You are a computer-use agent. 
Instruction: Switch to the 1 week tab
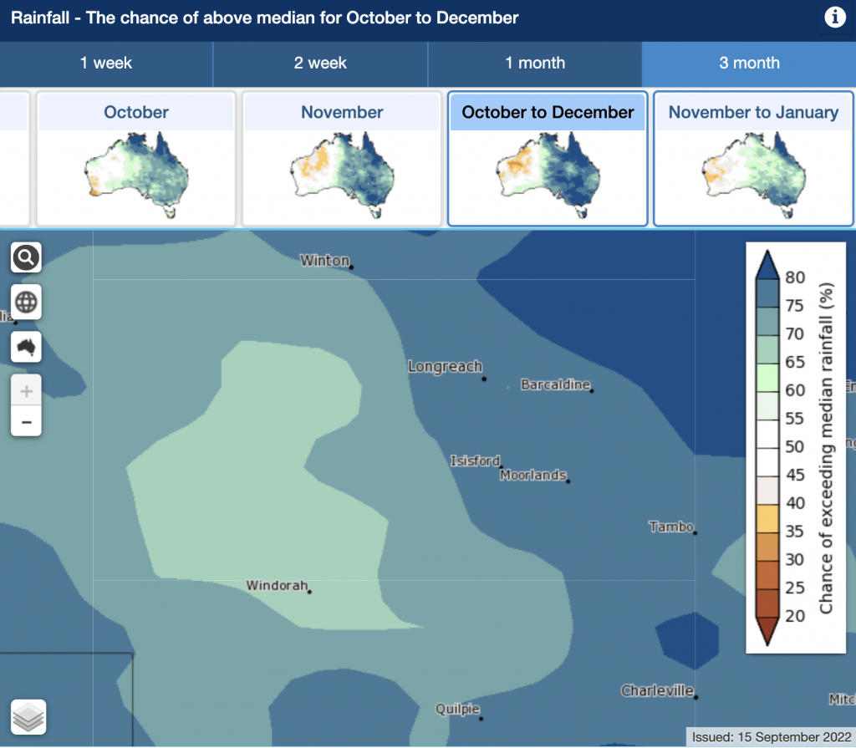[107, 63]
